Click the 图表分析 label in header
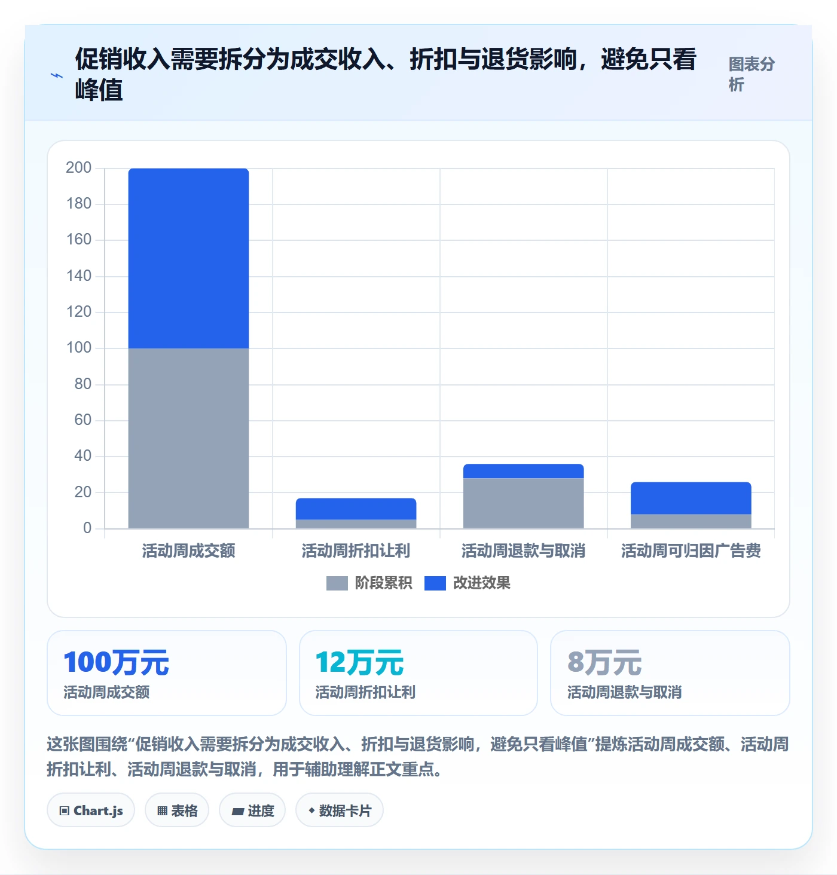Viewport: 837px width, 875px height. (752, 74)
